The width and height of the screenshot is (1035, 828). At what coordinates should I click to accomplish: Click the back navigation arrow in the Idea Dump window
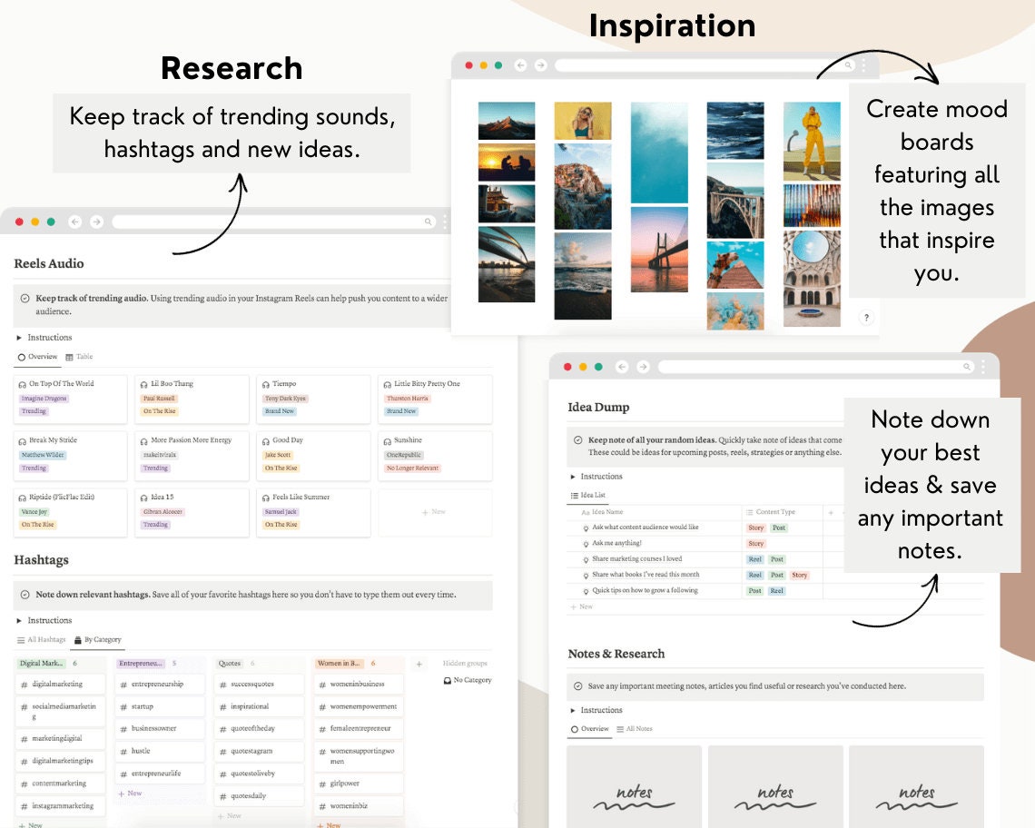point(621,367)
